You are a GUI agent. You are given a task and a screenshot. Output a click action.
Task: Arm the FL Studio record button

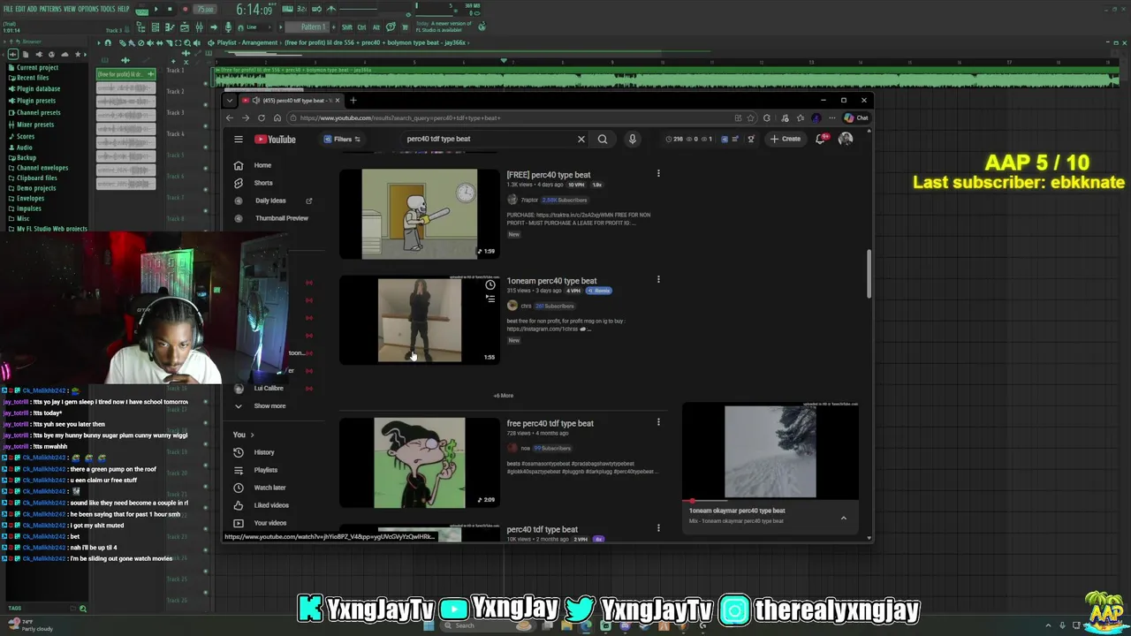coord(185,10)
